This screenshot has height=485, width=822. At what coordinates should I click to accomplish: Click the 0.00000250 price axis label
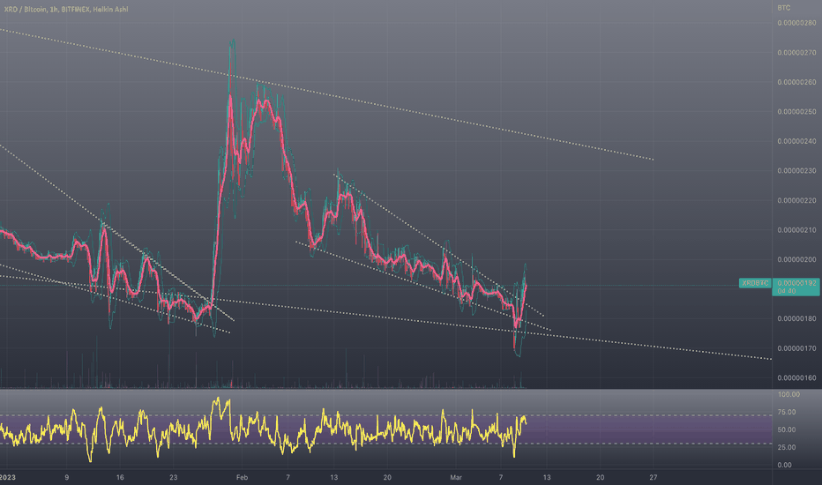pos(796,112)
